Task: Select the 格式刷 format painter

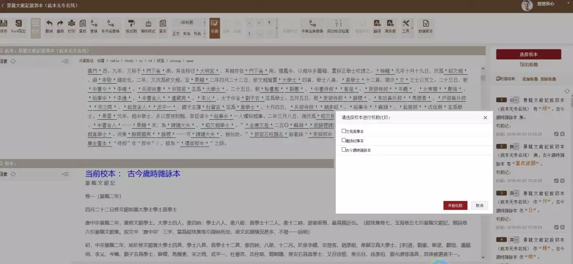Action: tap(131, 27)
